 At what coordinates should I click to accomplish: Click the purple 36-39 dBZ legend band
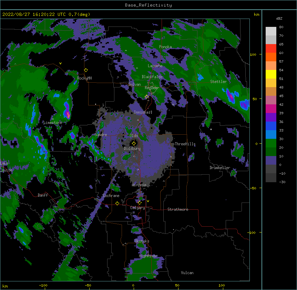pos(271,117)
